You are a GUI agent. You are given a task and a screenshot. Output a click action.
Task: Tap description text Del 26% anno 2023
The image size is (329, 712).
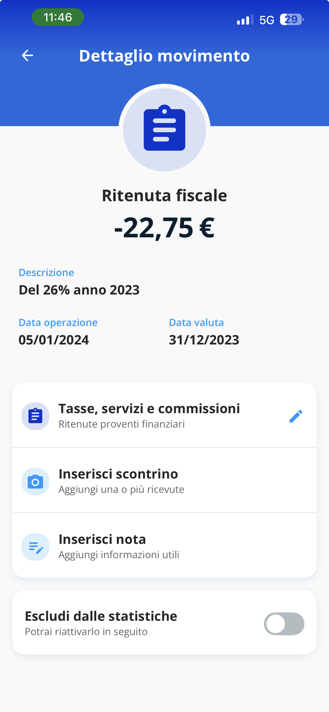pos(79,290)
